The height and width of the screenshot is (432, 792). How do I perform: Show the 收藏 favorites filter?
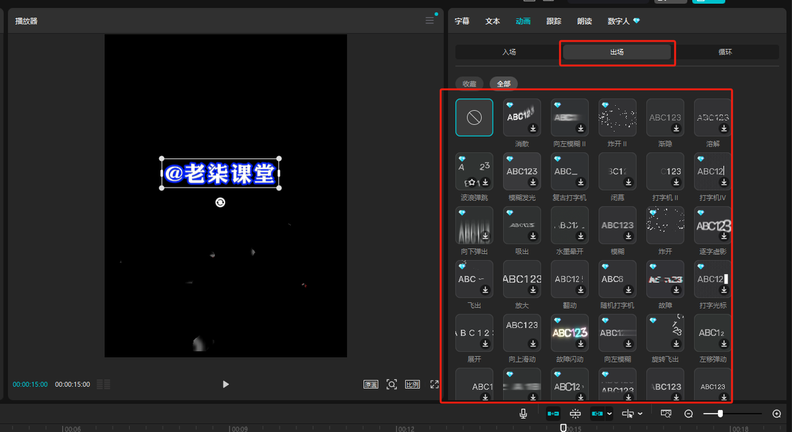click(470, 84)
